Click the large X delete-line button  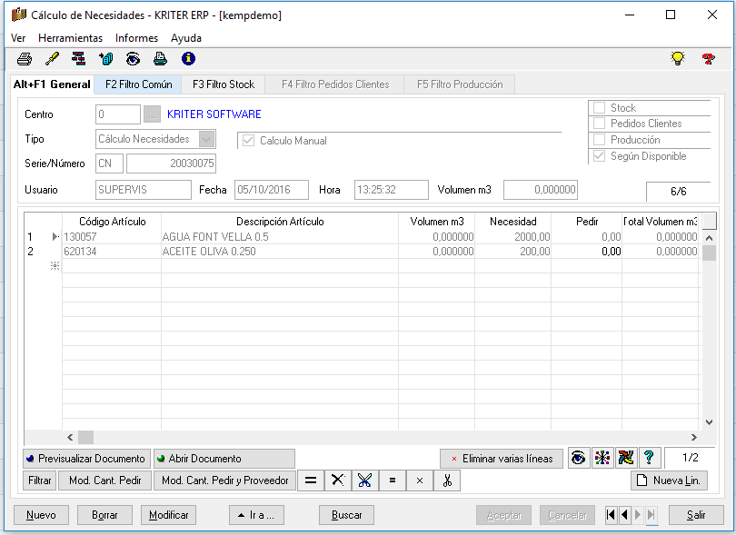337,481
